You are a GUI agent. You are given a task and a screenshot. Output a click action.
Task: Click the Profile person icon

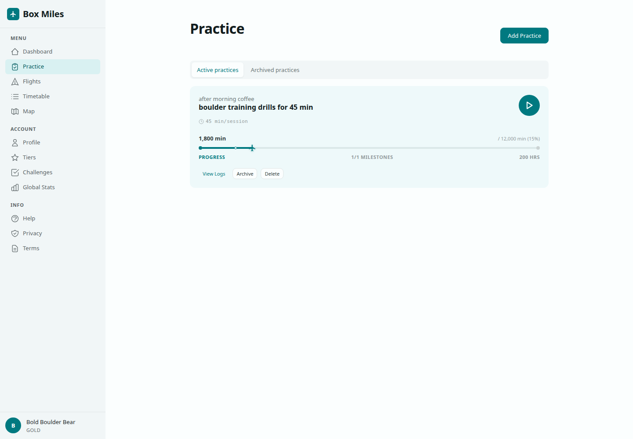(x=15, y=143)
